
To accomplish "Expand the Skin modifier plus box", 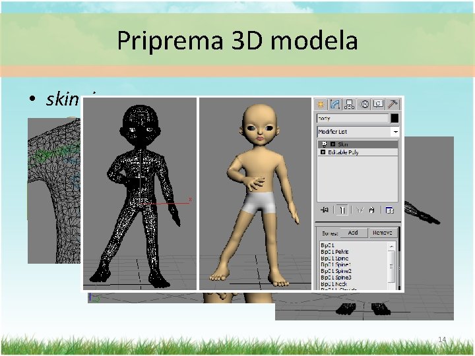I will tap(332, 144).
